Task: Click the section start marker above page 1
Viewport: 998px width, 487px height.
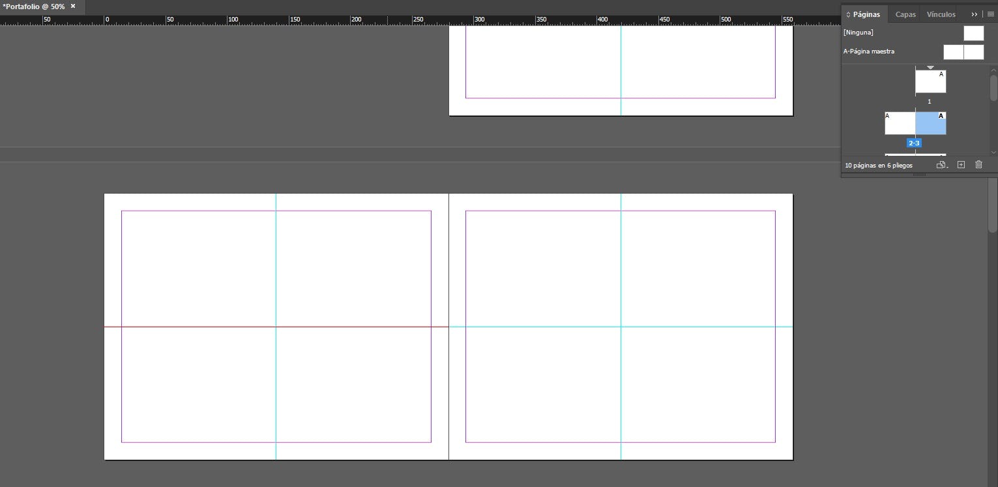Action: [930, 67]
